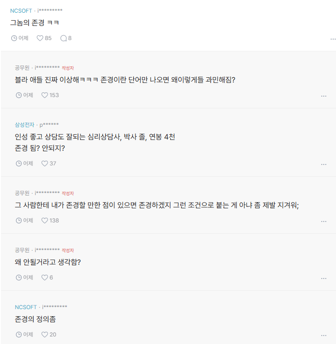
Task: Click the NCSOFT label on the last comment
Action: pyautogui.click(x=26, y=307)
